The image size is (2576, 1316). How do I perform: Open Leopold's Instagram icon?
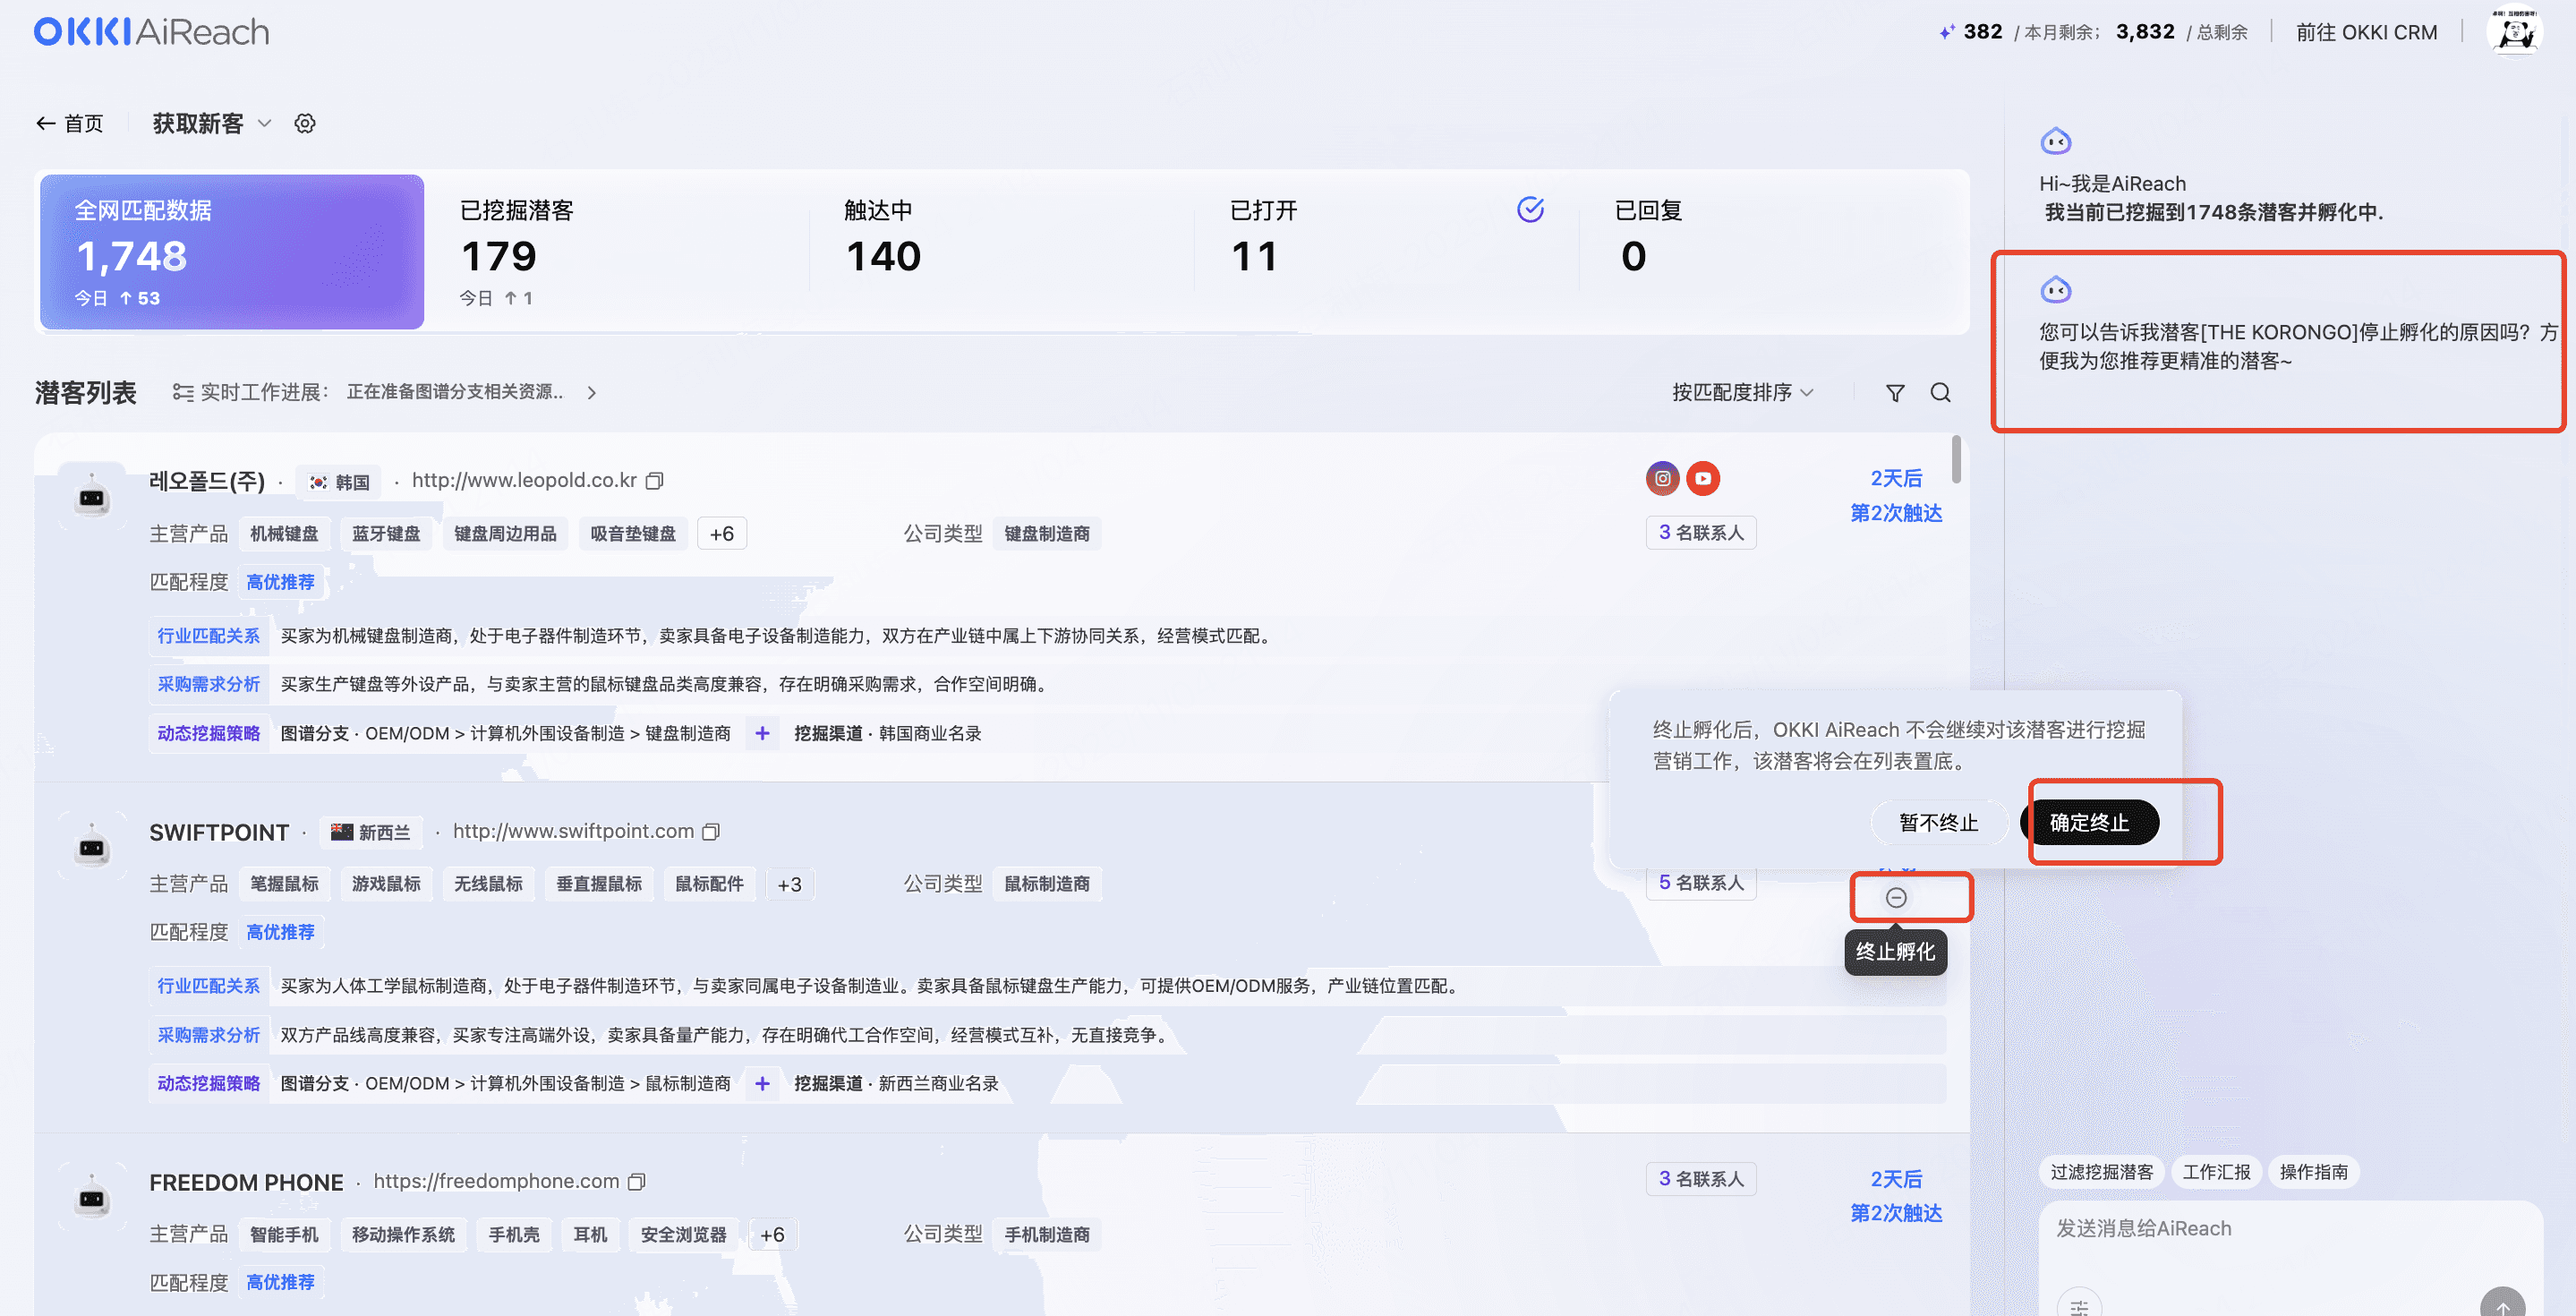pos(1662,479)
